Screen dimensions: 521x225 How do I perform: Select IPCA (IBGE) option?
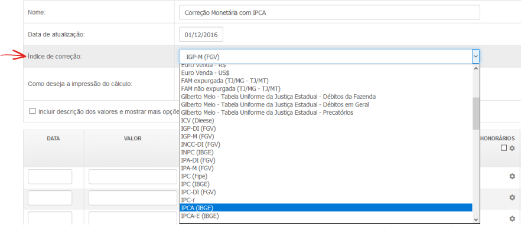click(325, 208)
